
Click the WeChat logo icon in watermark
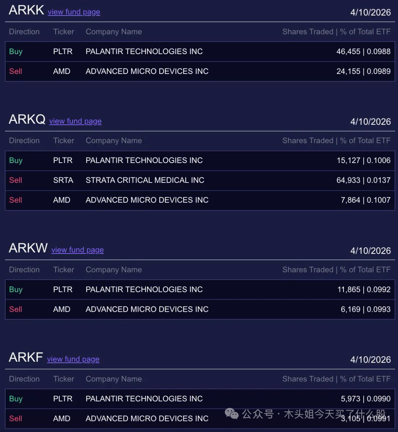click(232, 414)
